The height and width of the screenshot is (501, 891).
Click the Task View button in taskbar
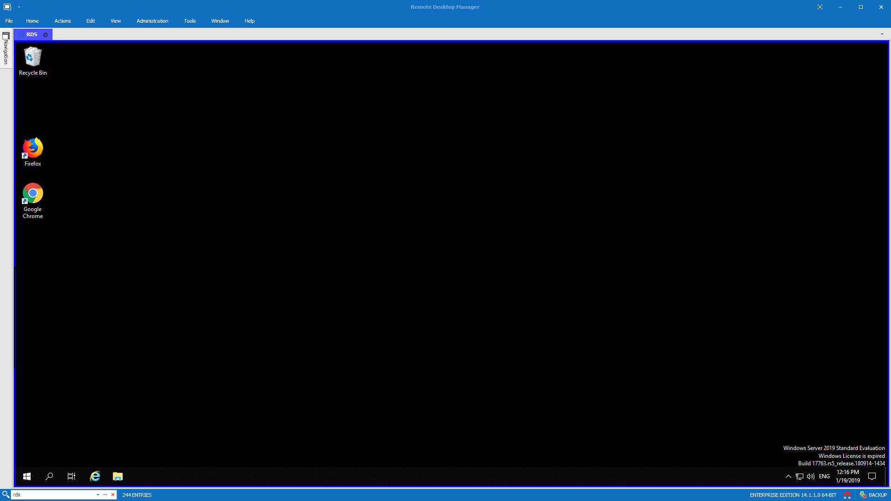pos(71,476)
